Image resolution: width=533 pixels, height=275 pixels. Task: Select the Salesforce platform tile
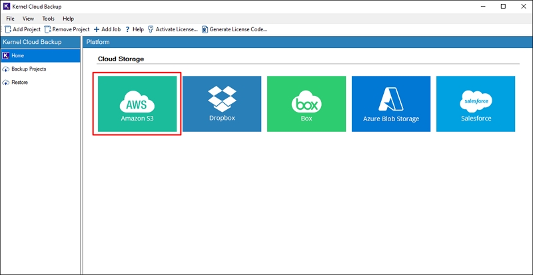point(476,104)
